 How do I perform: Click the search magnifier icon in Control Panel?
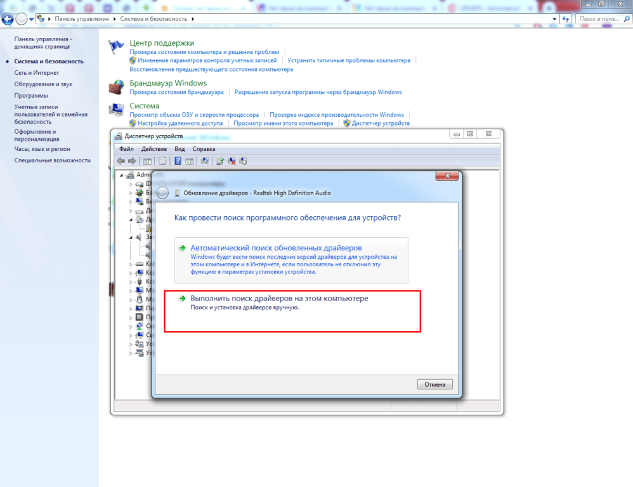[627, 19]
